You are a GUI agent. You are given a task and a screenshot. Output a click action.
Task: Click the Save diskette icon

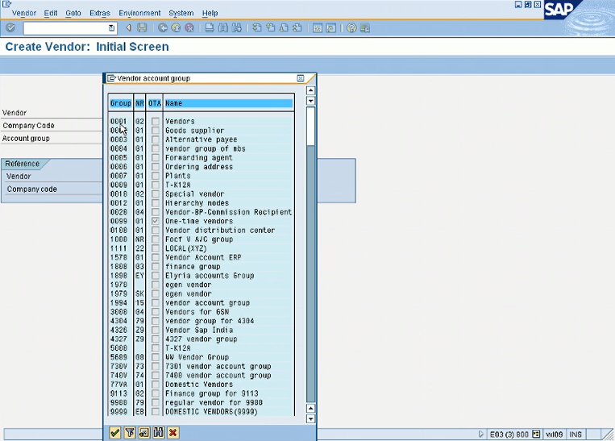coord(142,28)
